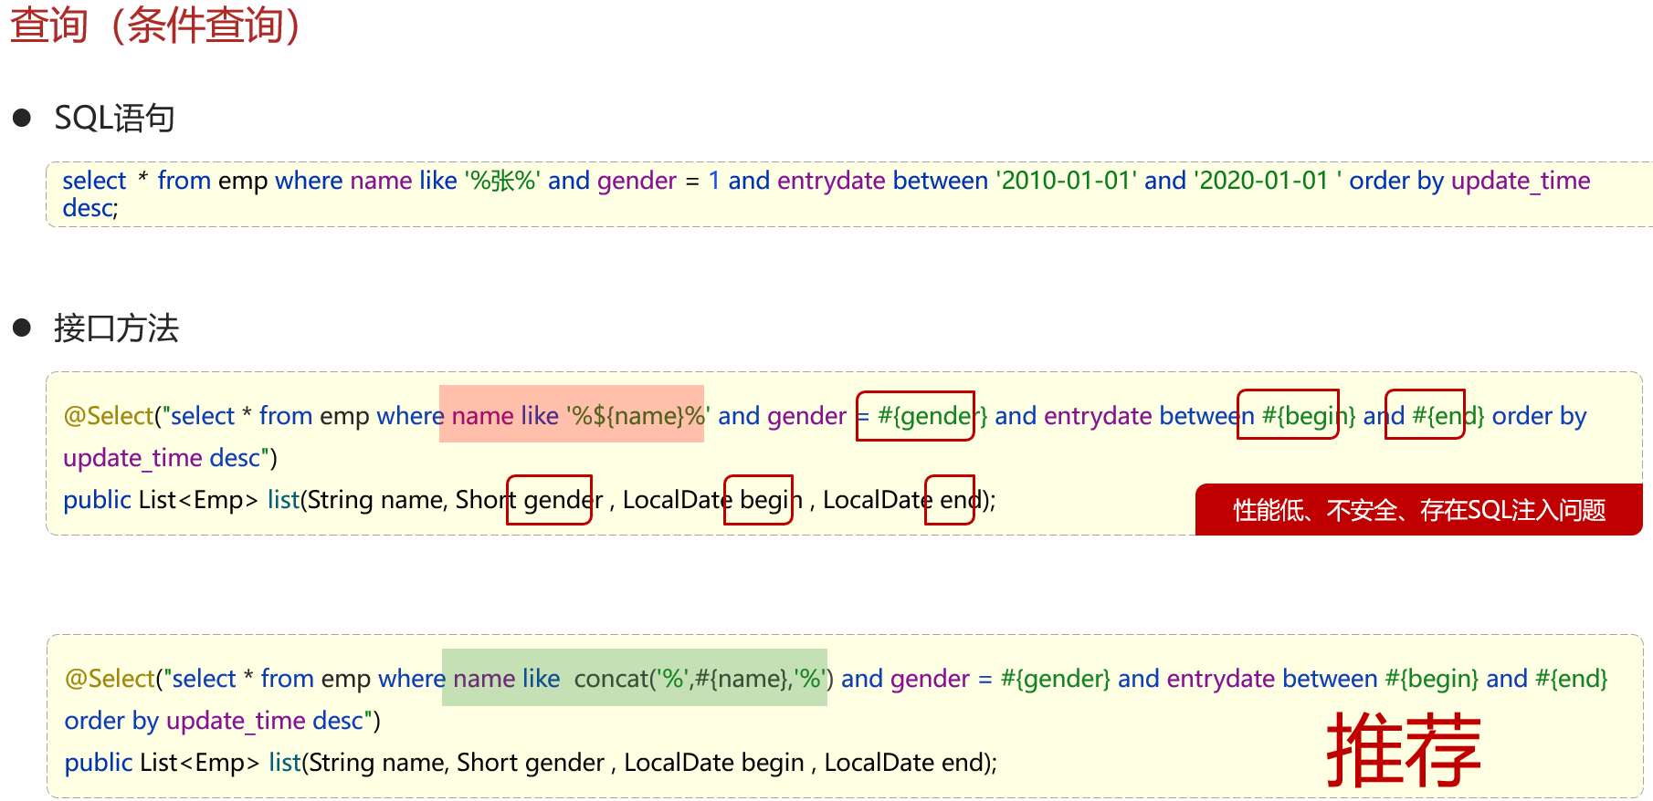Click the large red 推荐 label
Viewport: 1653px width, 801px height.
click(1403, 749)
